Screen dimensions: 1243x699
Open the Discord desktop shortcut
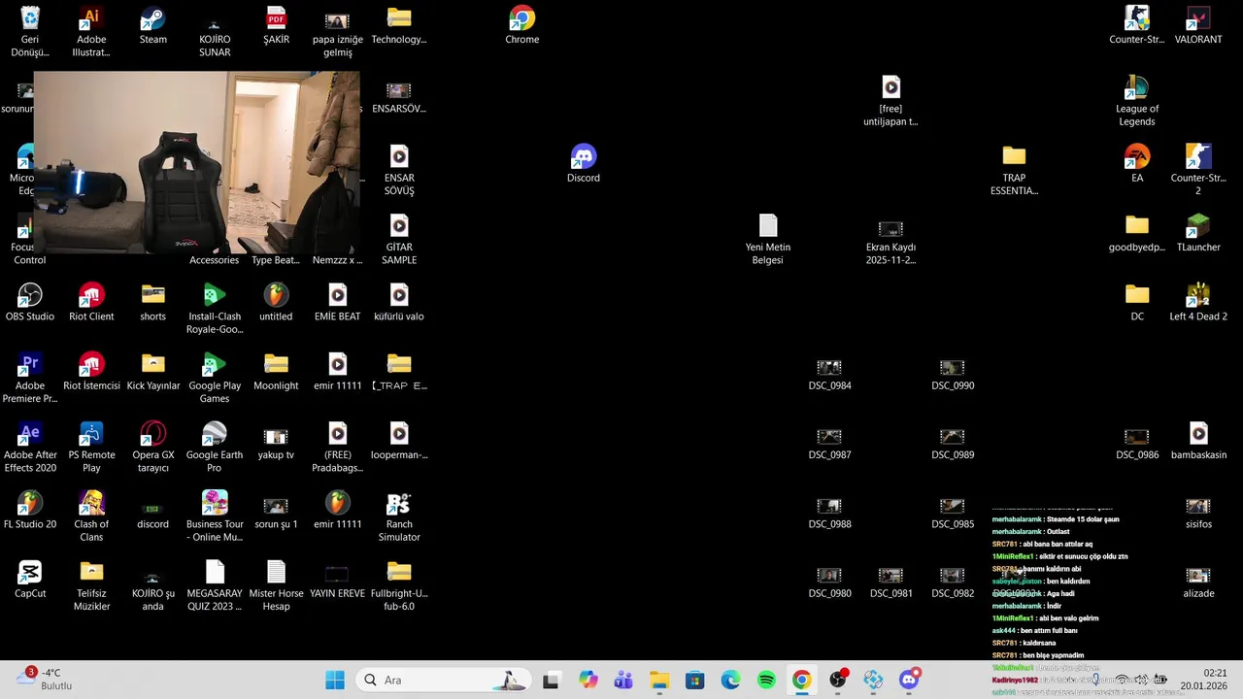(x=584, y=163)
